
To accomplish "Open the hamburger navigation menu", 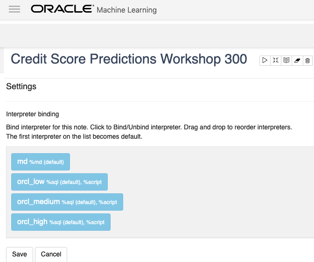I will click(14, 9).
